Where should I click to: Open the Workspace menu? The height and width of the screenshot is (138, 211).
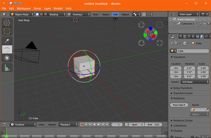24,8
